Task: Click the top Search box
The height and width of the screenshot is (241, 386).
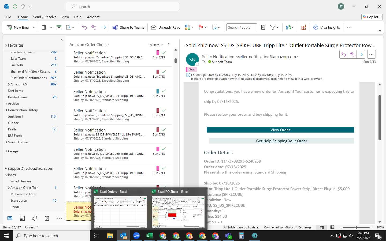Action: (x=123, y=6)
